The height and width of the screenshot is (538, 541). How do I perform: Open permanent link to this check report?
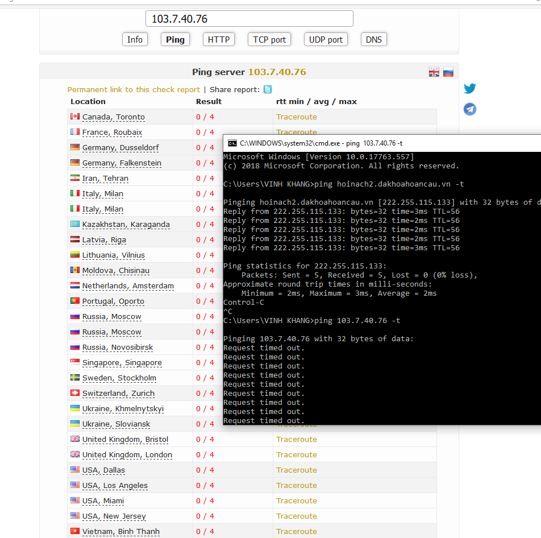(134, 89)
